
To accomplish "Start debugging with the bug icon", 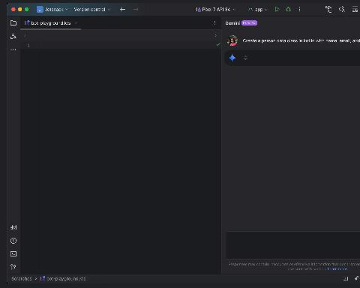I will [288, 10].
